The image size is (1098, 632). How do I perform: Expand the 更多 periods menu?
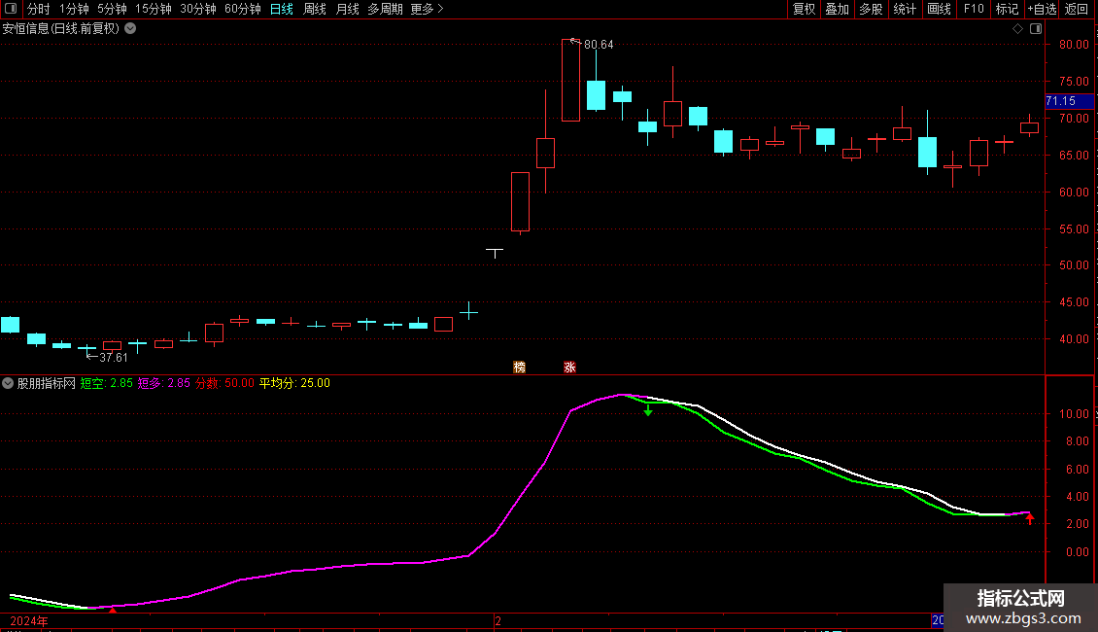[x=427, y=9]
